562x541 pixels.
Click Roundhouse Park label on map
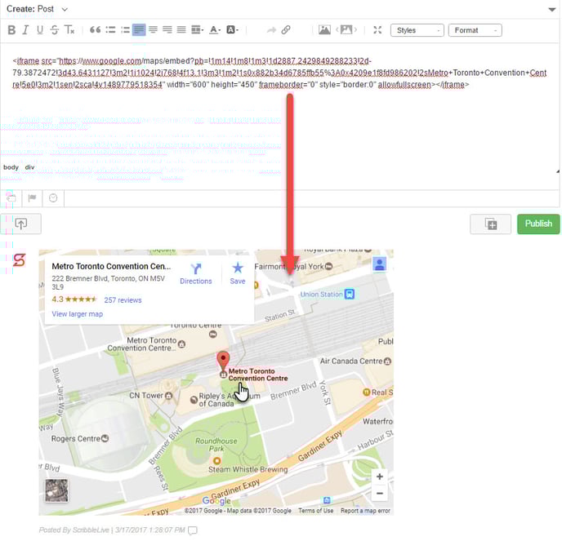(216, 445)
